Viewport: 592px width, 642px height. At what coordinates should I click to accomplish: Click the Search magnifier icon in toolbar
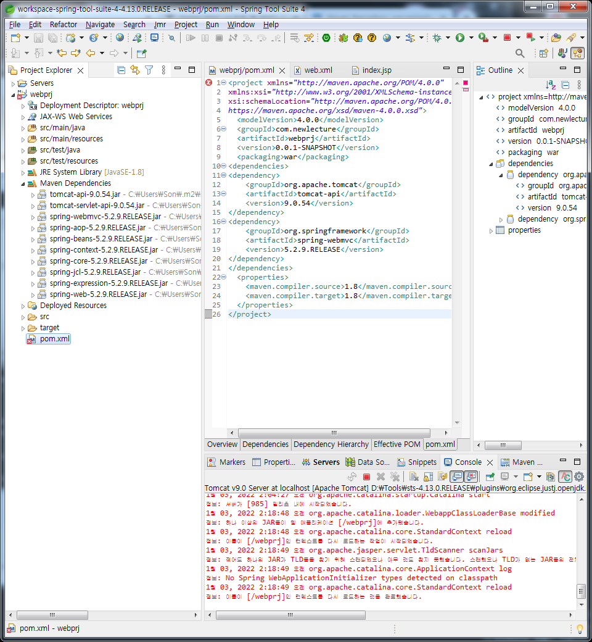tap(520, 53)
